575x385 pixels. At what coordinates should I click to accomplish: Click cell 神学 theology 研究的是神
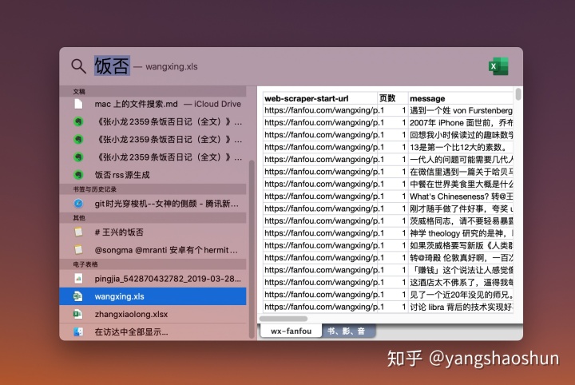click(x=461, y=233)
